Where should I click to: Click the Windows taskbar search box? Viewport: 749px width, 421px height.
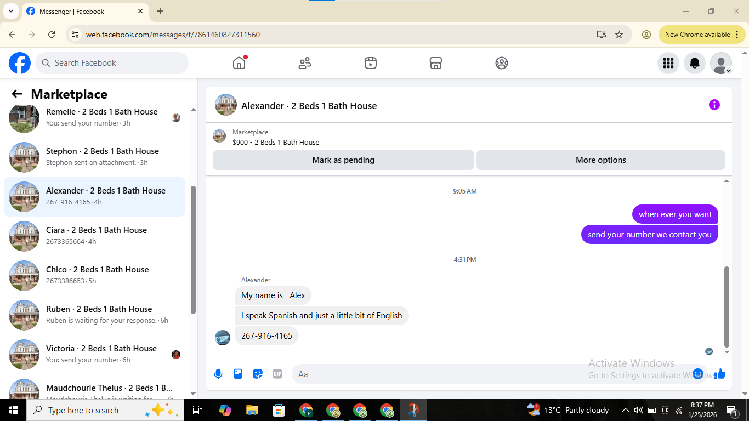click(x=105, y=410)
